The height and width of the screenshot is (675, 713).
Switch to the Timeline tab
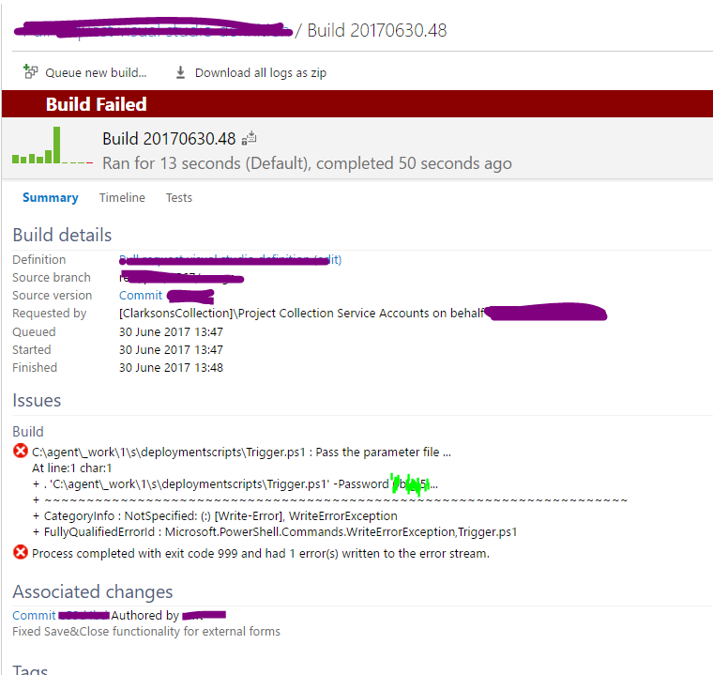coord(122,197)
